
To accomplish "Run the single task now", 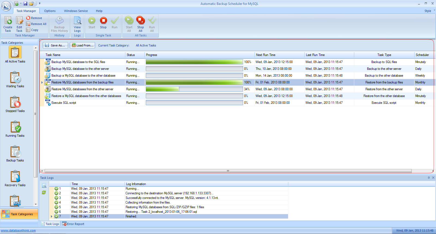I will [115, 23].
